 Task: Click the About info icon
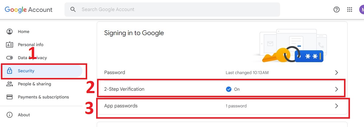click(10, 115)
